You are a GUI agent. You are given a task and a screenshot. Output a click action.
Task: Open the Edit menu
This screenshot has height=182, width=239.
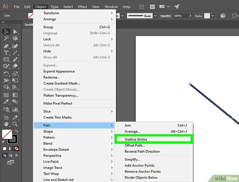coord(27,7)
